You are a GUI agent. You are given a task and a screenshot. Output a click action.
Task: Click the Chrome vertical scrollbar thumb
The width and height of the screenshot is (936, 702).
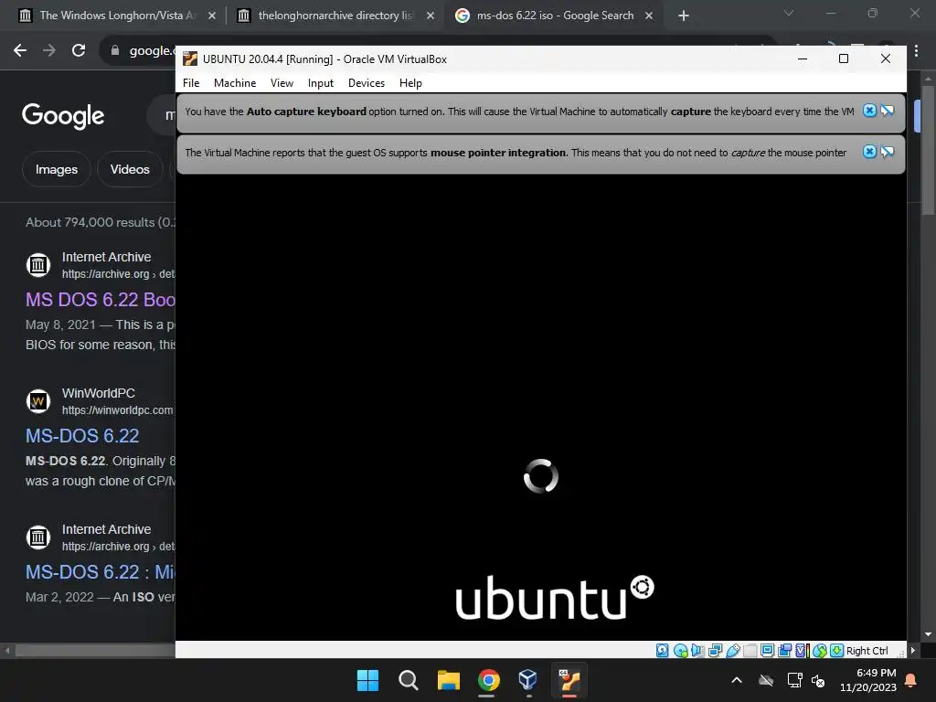click(x=929, y=151)
